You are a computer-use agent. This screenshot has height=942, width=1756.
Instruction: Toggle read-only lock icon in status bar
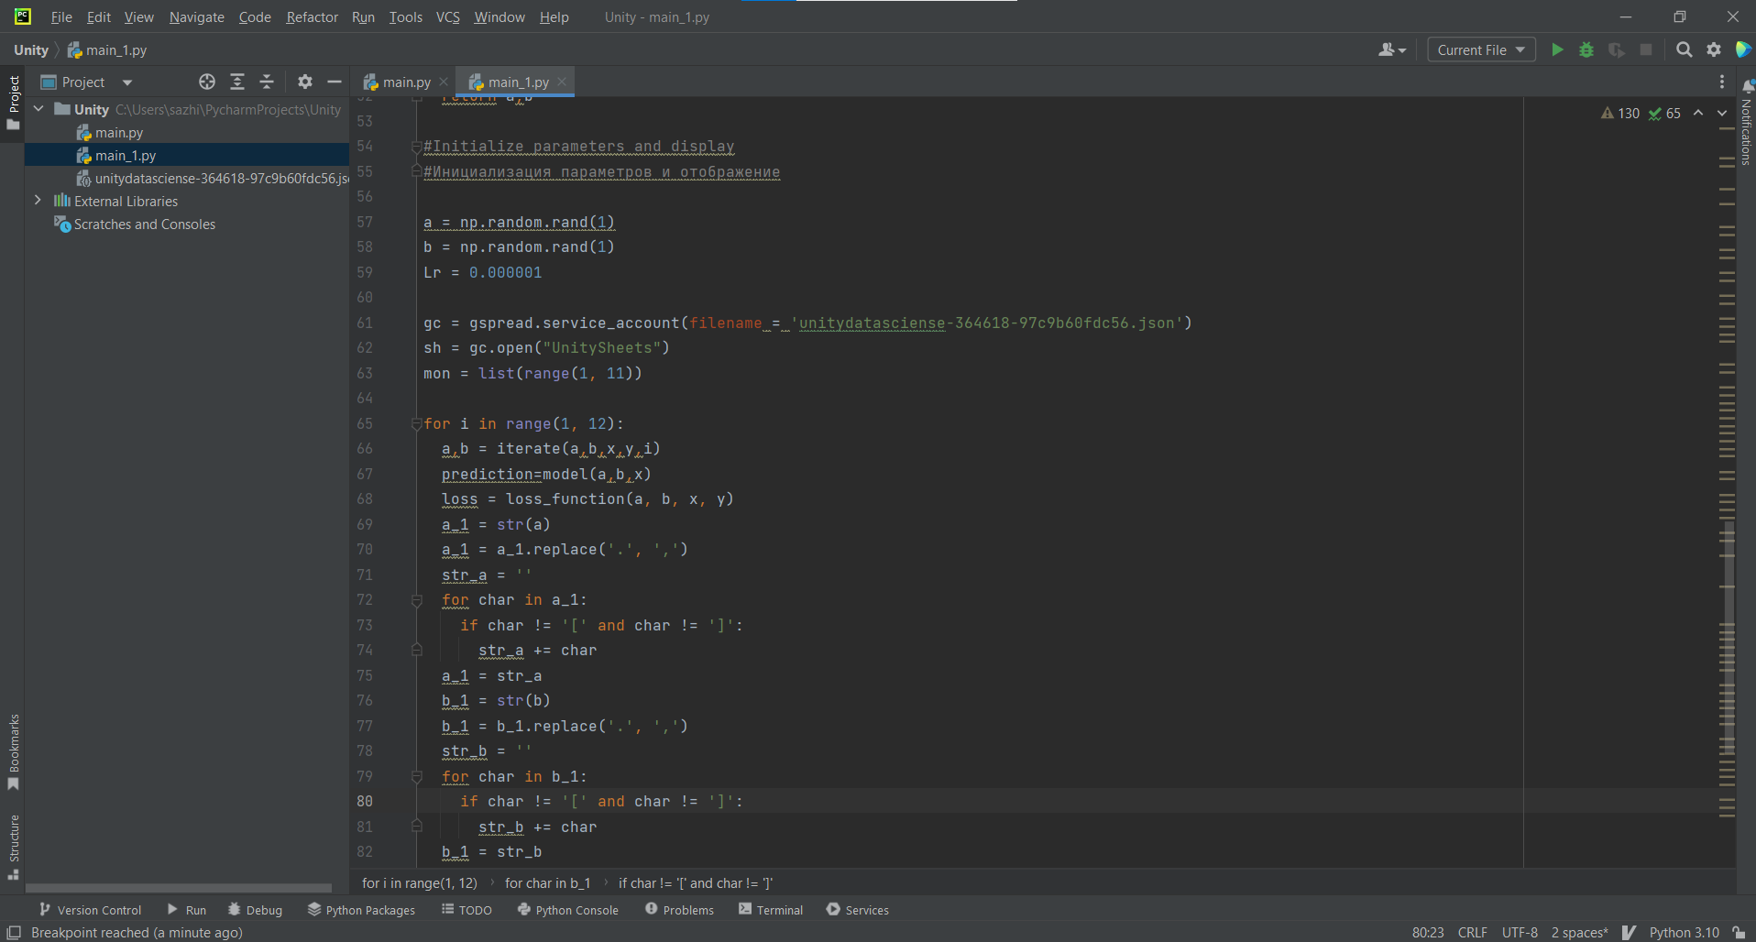1739,933
